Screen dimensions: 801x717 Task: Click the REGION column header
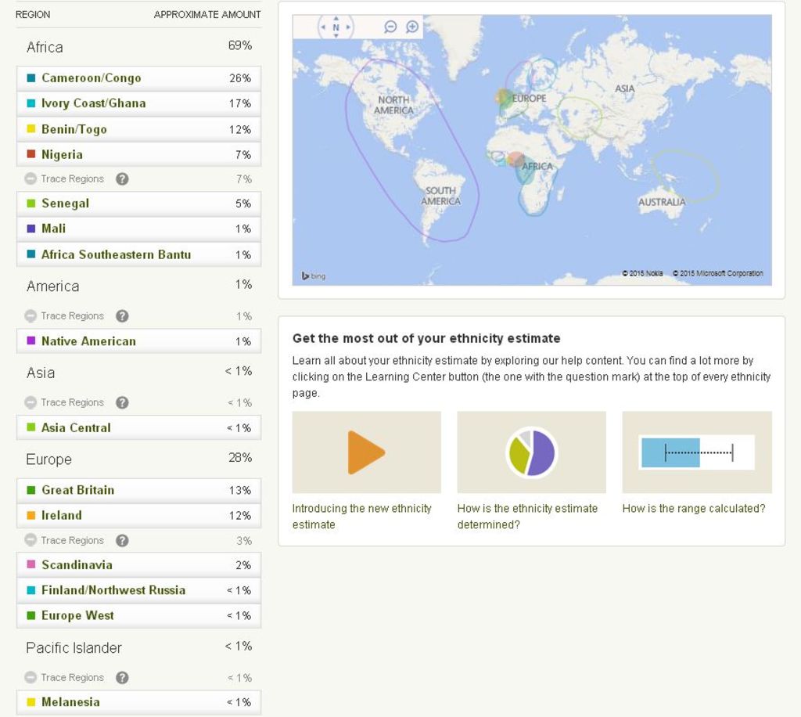point(33,15)
